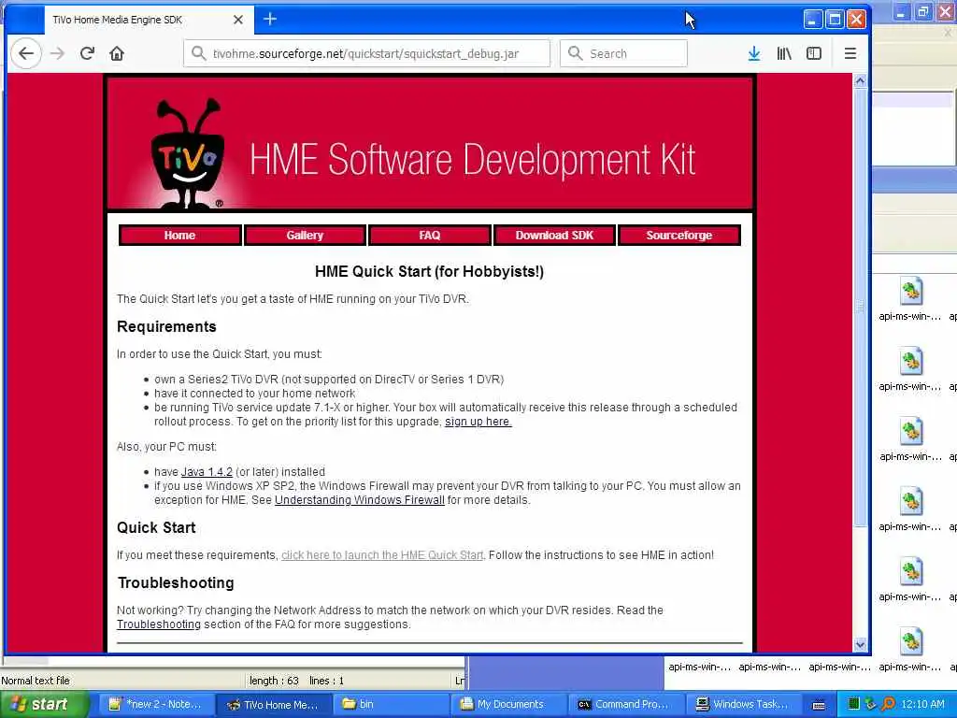Click the page scrollbar up arrow
This screenshot has height=718, width=957.
[860, 80]
